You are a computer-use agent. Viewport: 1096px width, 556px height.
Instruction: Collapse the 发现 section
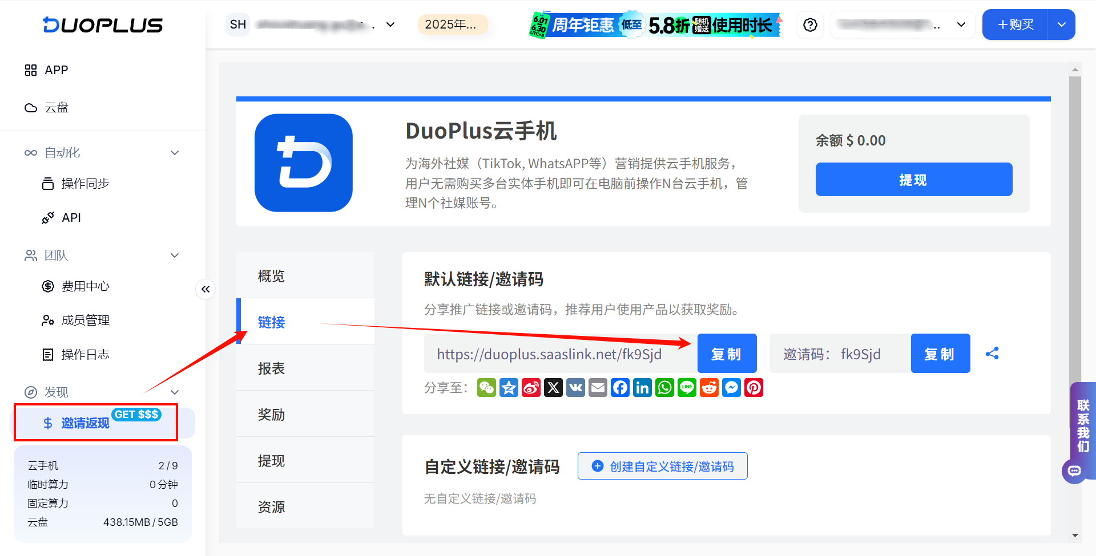tap(175, 392)
